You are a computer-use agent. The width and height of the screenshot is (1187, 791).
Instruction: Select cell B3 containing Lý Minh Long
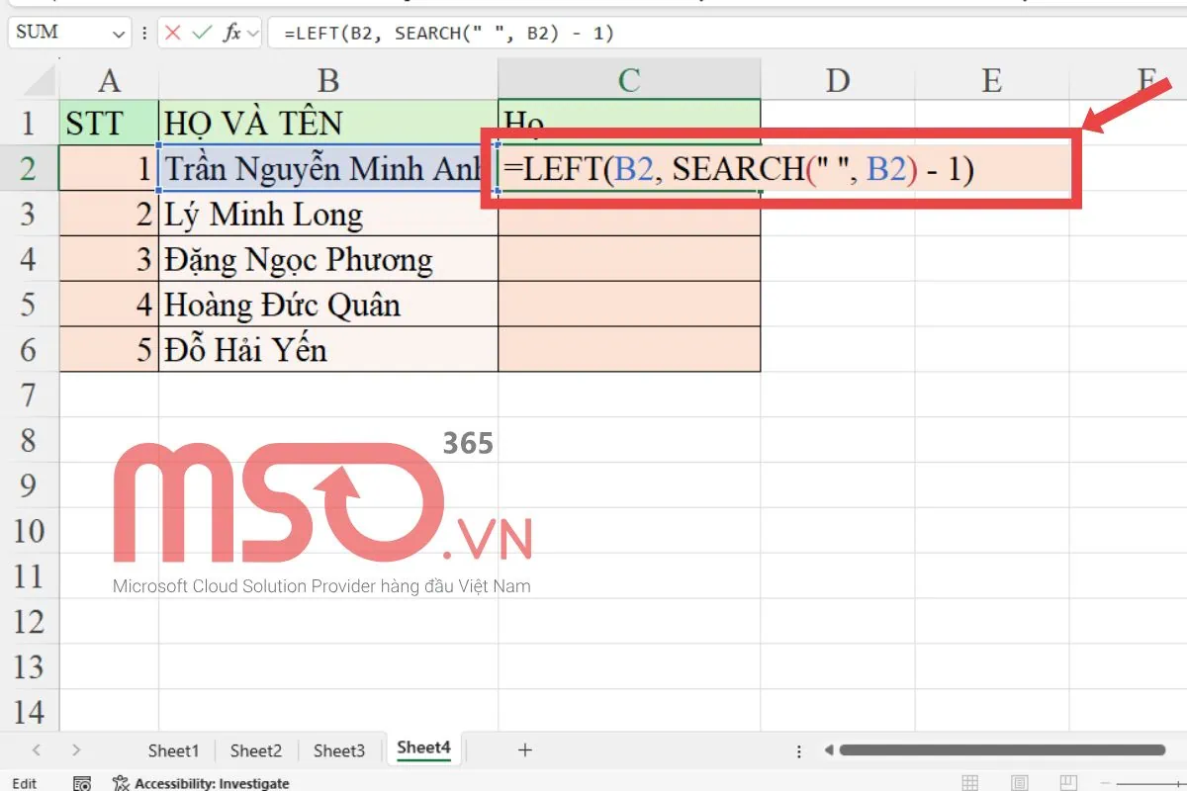tap(326, 214)
